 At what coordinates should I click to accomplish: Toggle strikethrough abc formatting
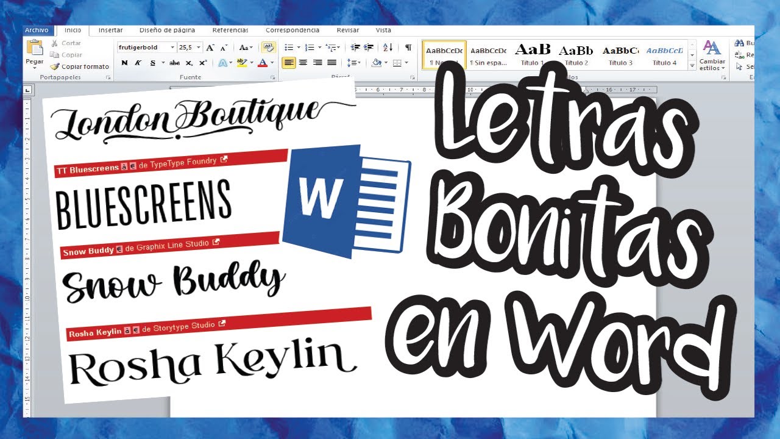[174, 63]
